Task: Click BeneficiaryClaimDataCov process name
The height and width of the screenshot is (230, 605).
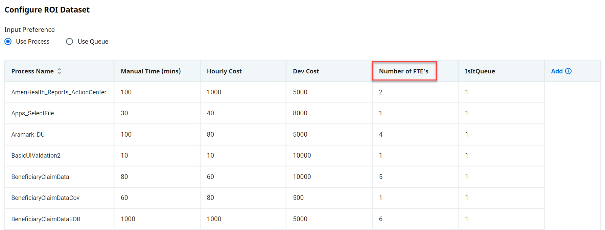Action: pyautogui.click(x=45, y=198)
